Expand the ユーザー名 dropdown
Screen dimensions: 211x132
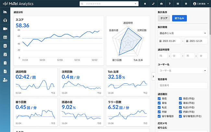point(182,71)
